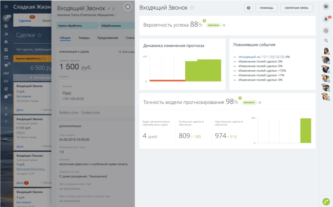Click the green phone call button

tap(326, 201)
